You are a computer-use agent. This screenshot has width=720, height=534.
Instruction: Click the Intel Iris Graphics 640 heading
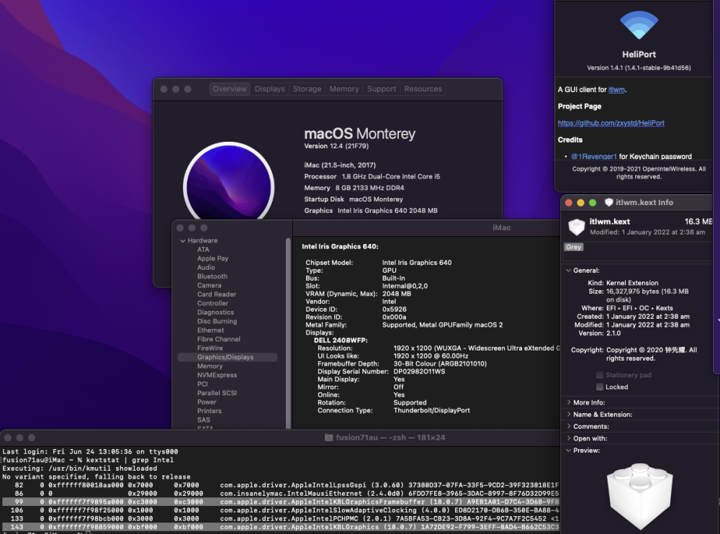pyautogui.click(x=340, y=247)
